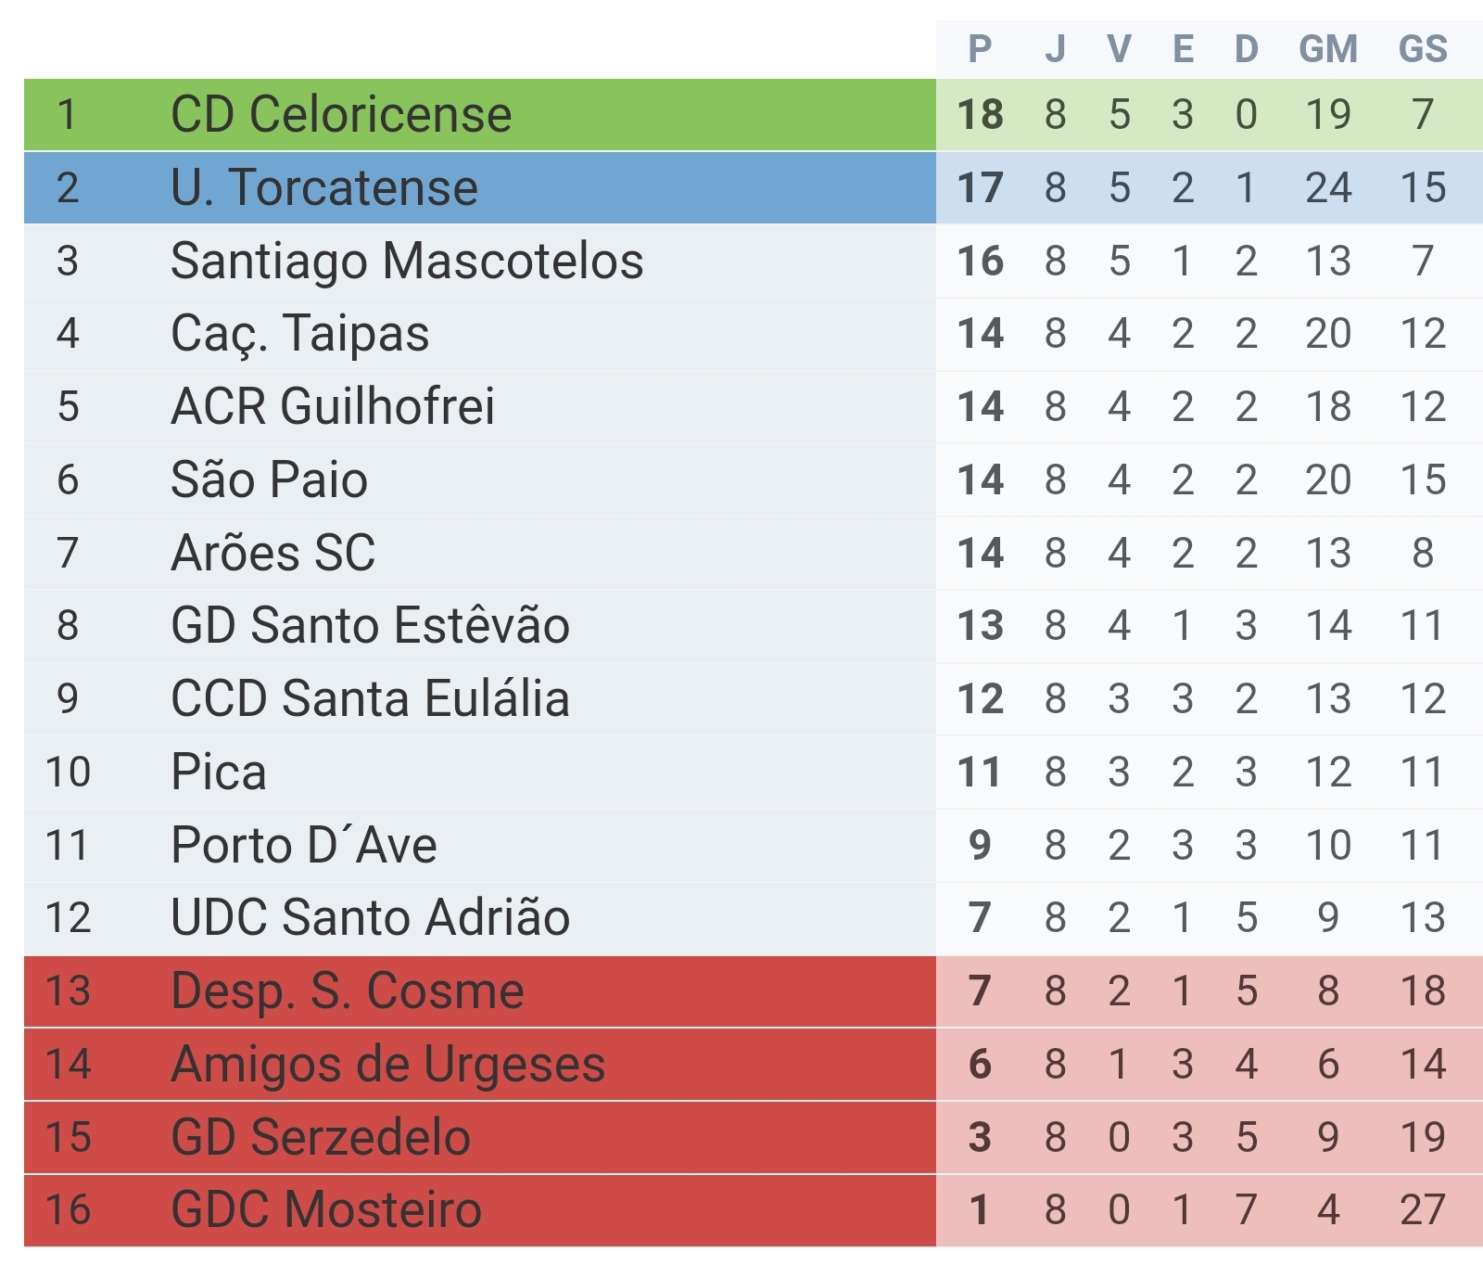1483x1265 pixels.
Task: Select Amigos de Urgeses team
Action: click(x=388, y=1064)
